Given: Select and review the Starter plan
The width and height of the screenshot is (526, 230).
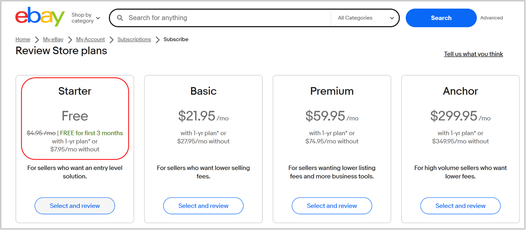Looking at the screenshot, I should [75, 206].
